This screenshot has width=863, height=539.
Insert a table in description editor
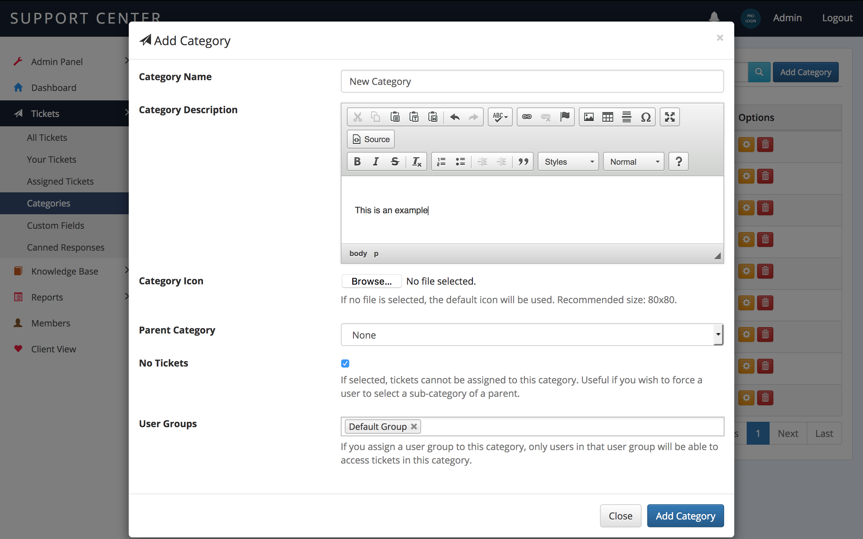click(608, 117)
